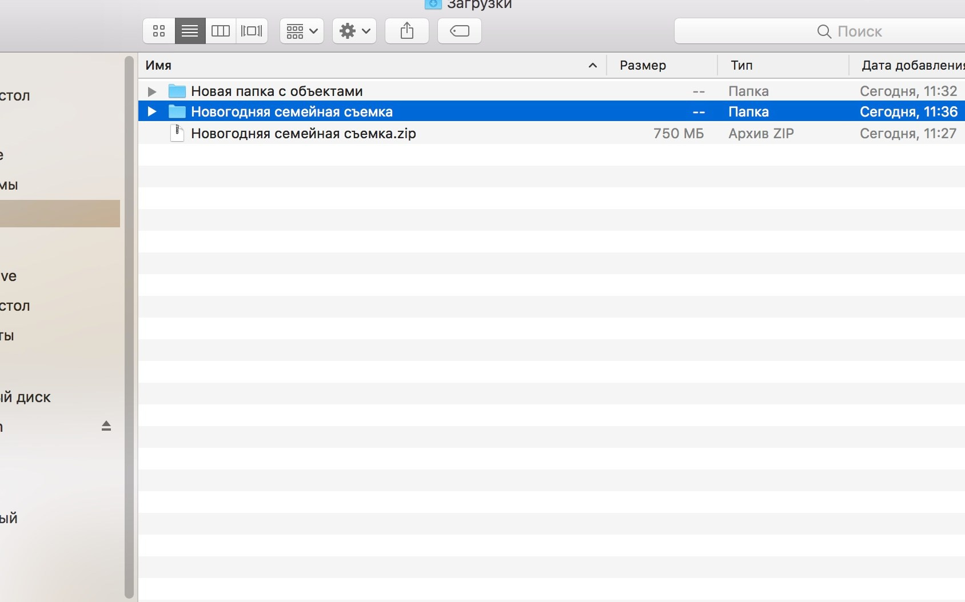
Task: Click the ZIP archive file icon
Action: coord(177,133)
